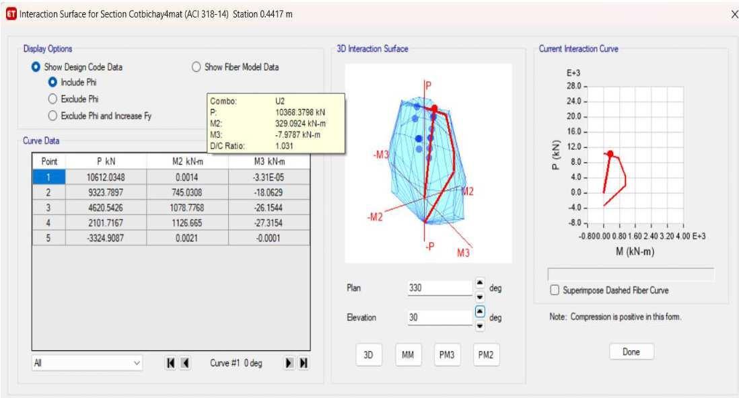Switch to MM view button
Viewport: 739px width, 398px height.
point(408,354)
